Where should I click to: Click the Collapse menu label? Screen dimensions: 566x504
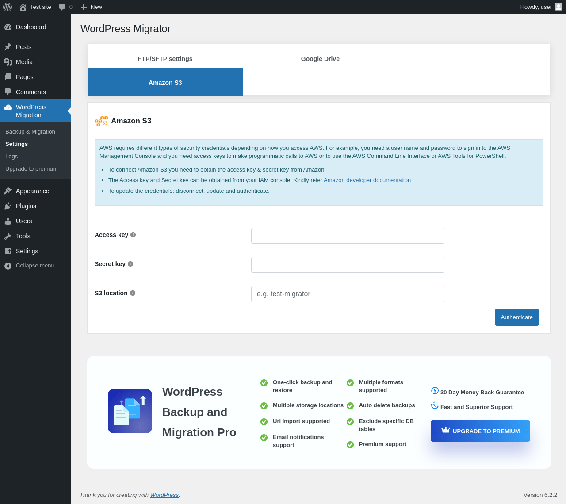(35, 266)
